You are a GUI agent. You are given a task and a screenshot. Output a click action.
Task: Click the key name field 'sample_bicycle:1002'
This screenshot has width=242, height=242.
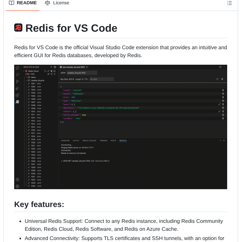[x=82, y=73]
